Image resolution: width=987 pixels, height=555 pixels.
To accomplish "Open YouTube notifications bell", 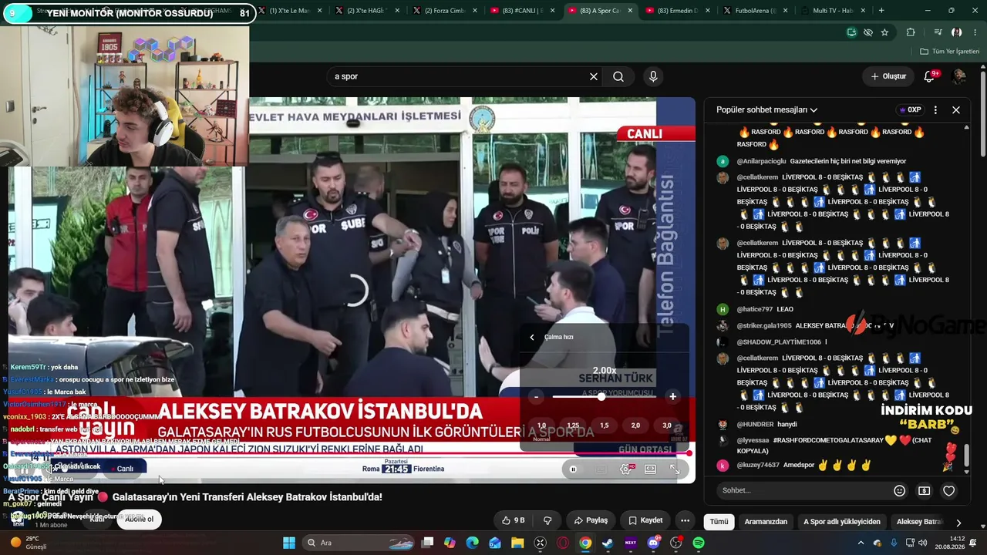I will (929, 76).
